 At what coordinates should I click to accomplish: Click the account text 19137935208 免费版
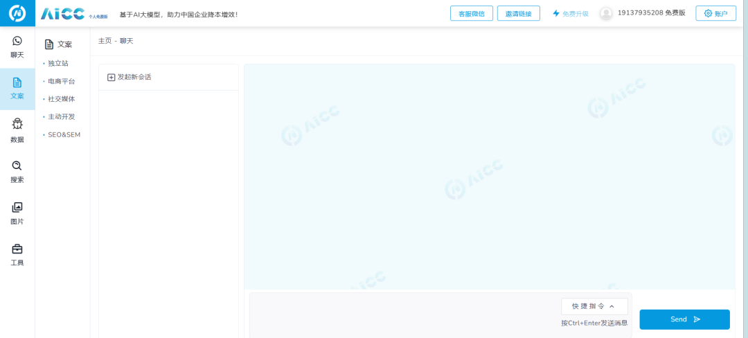(652, 13)
